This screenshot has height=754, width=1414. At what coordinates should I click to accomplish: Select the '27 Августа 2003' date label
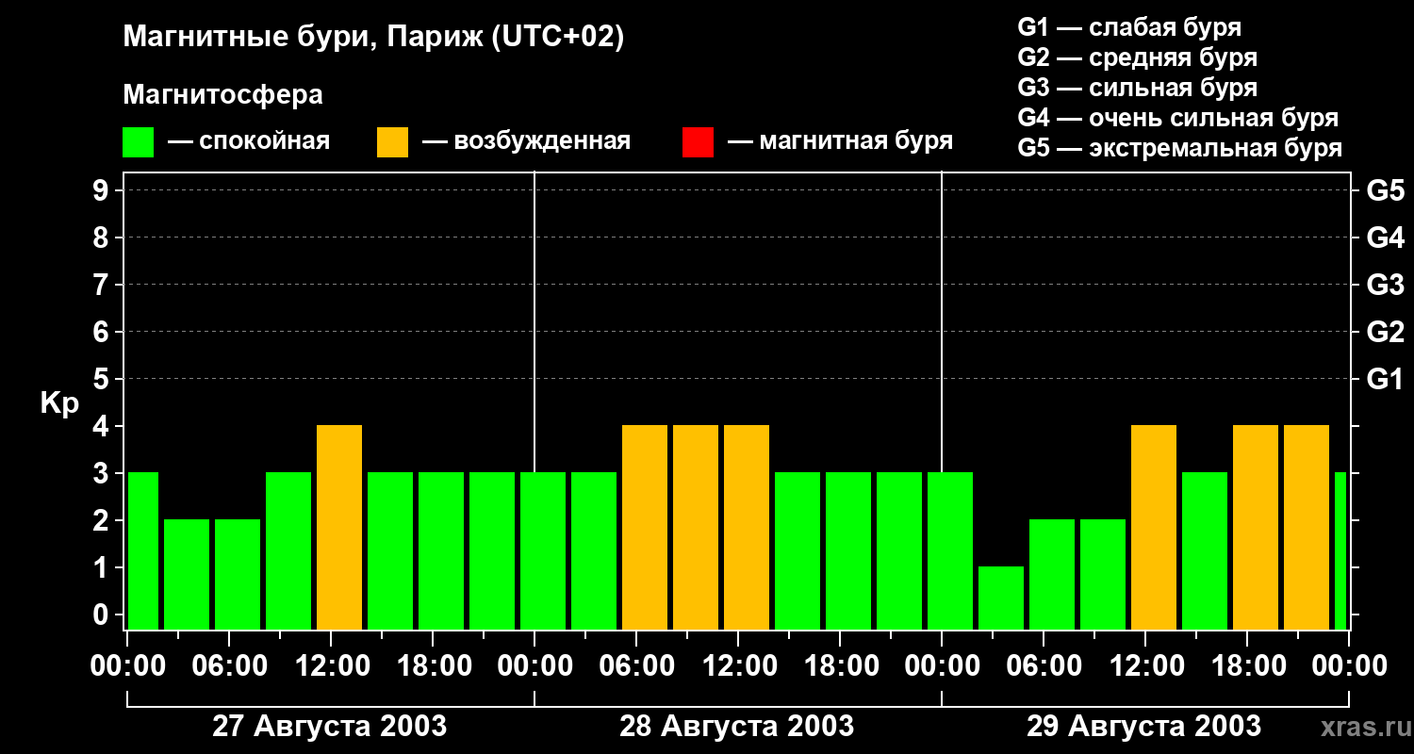(330, 727)
